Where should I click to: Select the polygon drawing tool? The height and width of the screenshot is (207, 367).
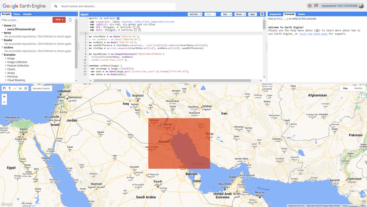click(x=20, y=88)
